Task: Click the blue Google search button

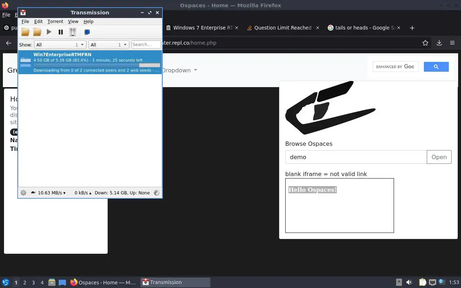Action: point(436,67)
